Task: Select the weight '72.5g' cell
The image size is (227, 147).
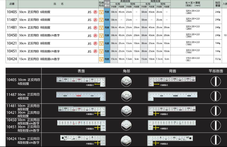Action: tap(218, 59)
